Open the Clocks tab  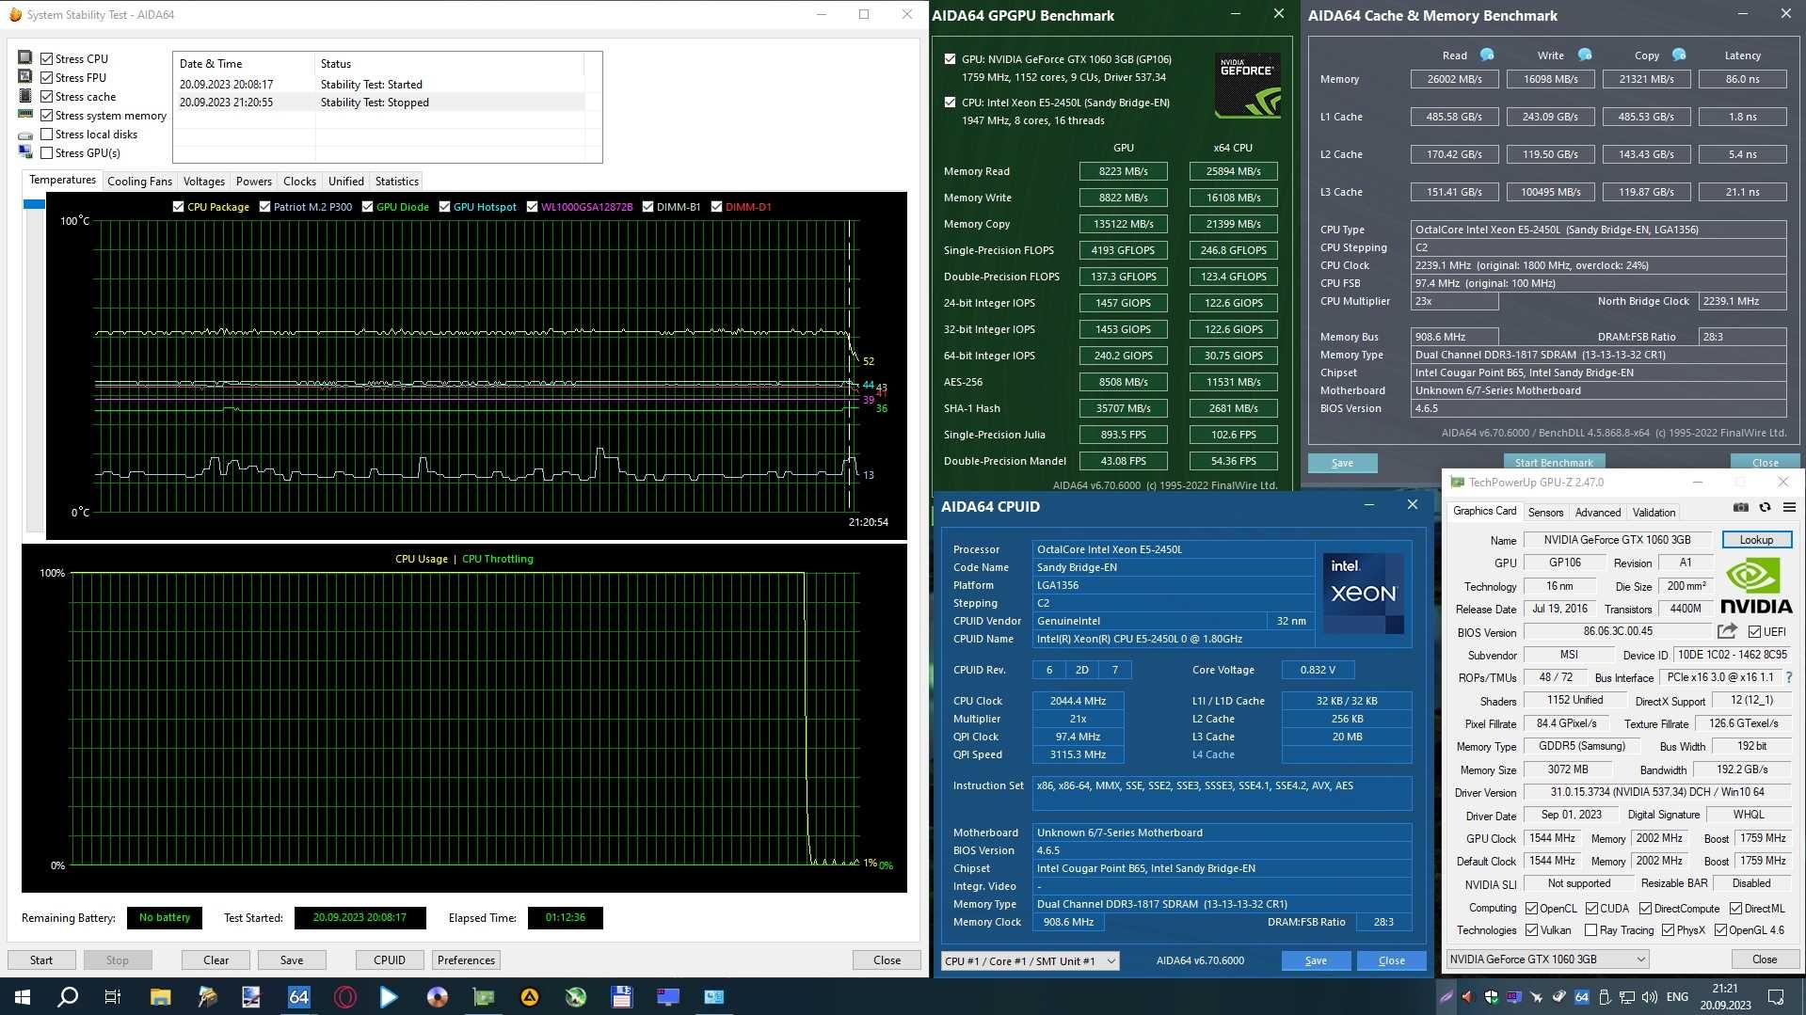point(299,181)
